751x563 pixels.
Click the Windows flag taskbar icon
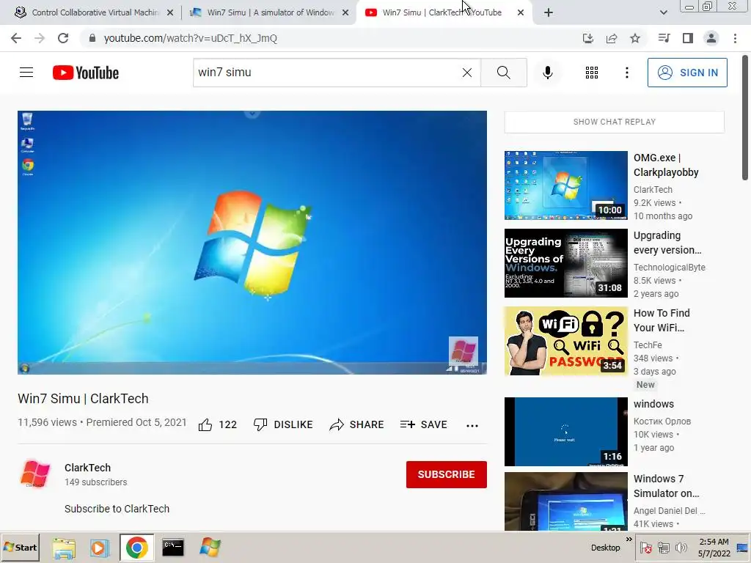210,548
